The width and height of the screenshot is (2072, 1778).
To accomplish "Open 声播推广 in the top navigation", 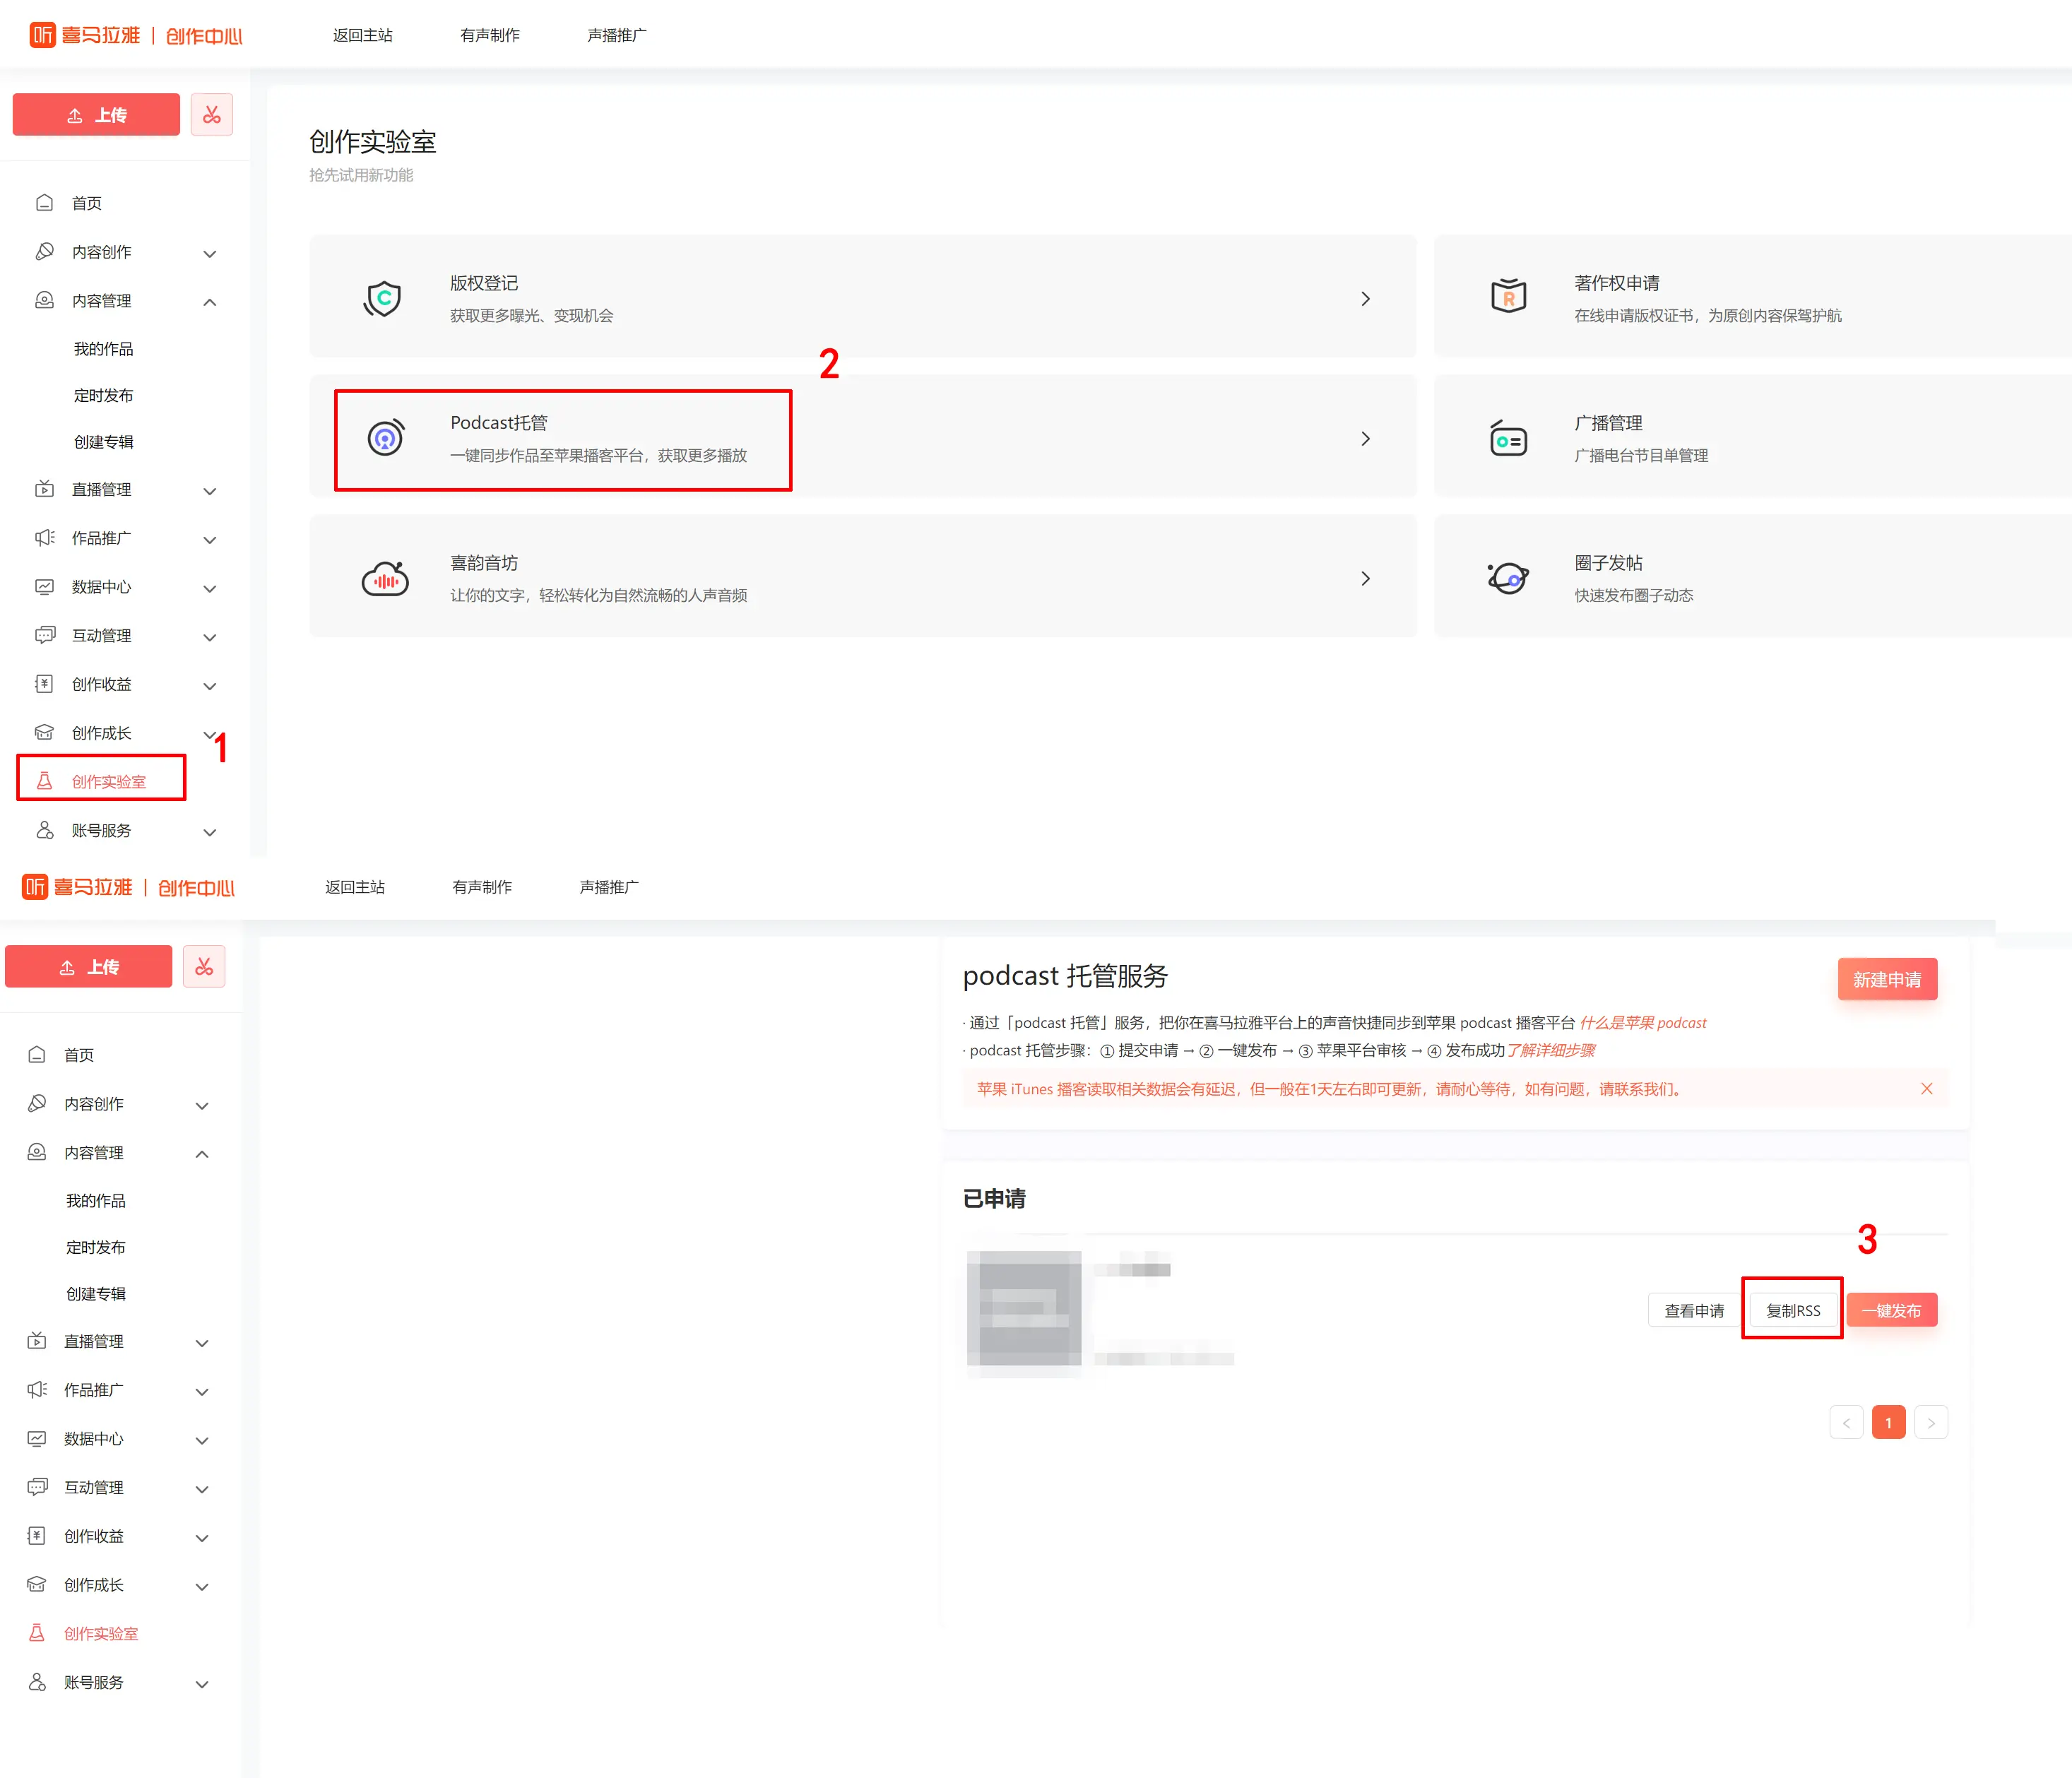I will 616,35.
